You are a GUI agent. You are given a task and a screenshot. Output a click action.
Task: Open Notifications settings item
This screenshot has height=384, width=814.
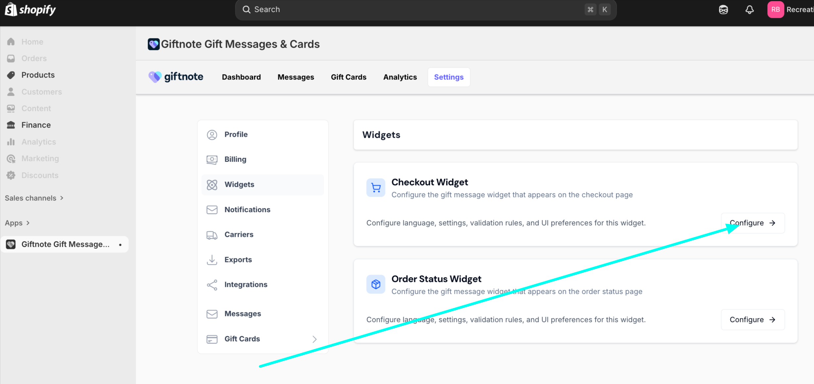(247, 210)
